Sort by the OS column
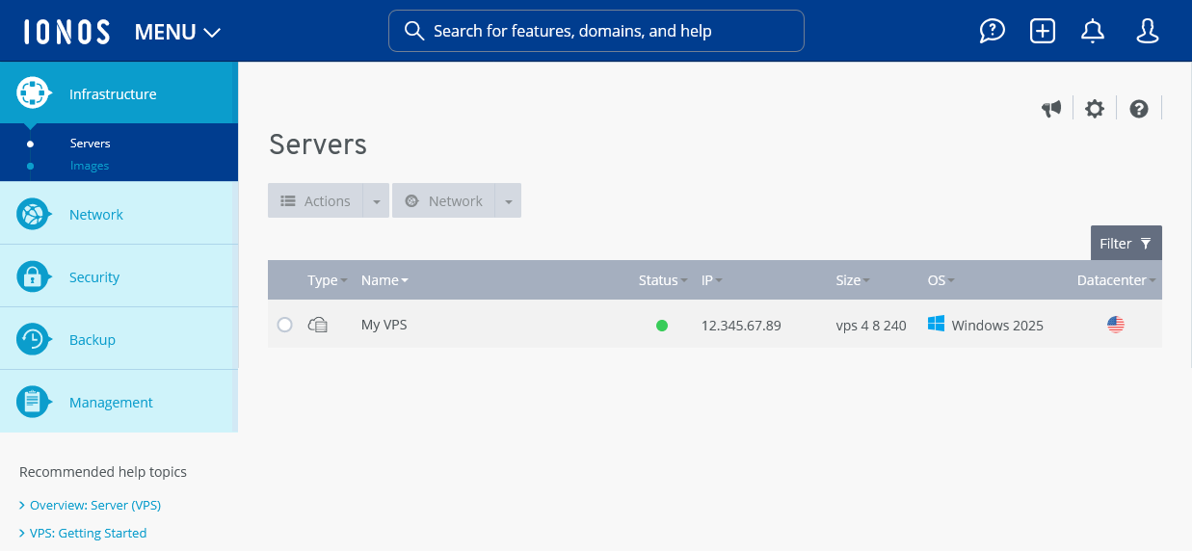Screen dimensions: 1192x551 [x=941, y=280]
